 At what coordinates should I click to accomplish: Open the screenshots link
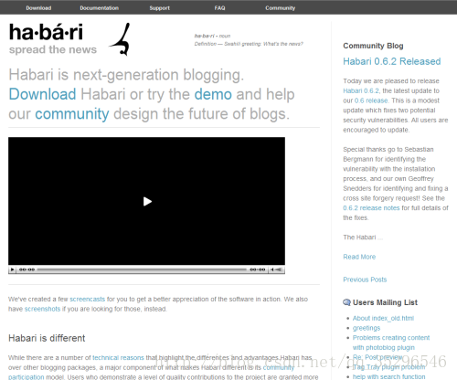tap(42, 309)
